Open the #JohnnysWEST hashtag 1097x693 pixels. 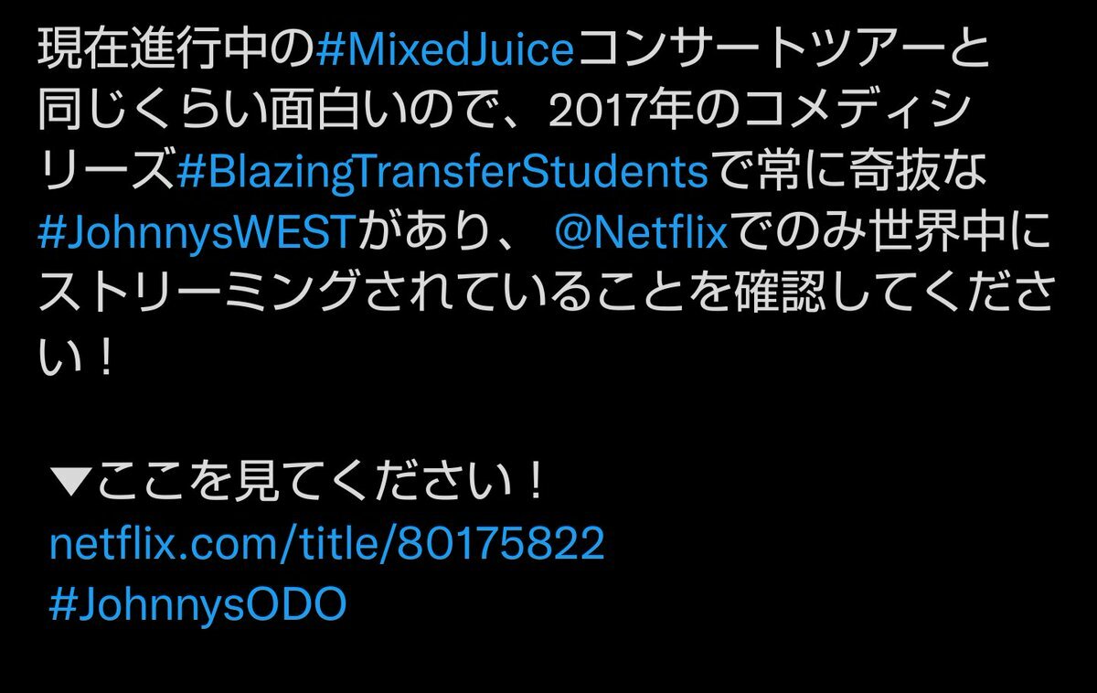tap(196, 235)
